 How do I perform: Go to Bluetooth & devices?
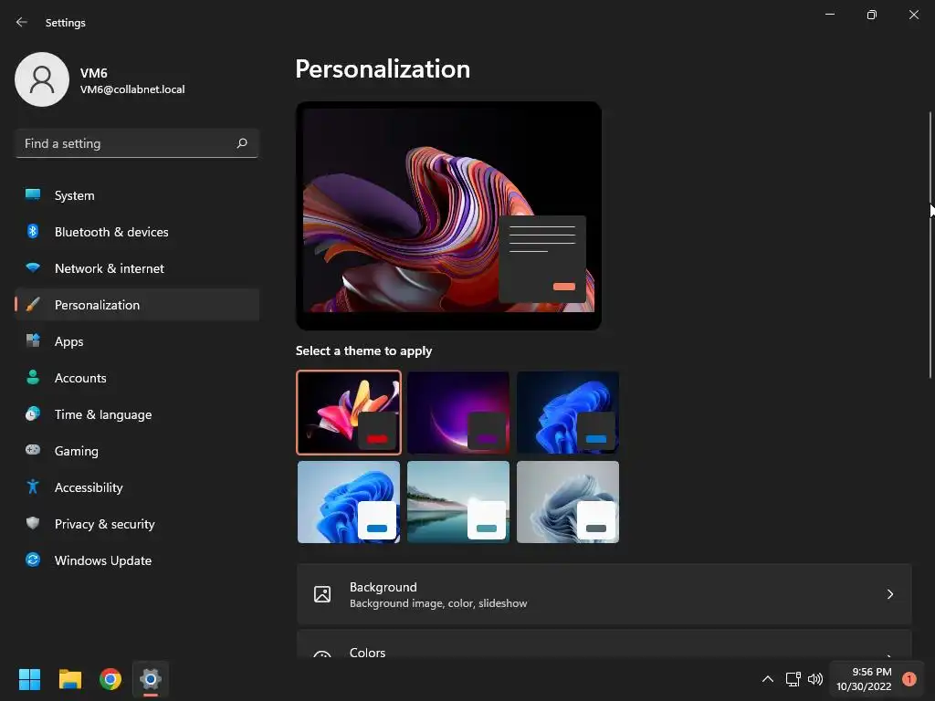pyautogui.click(x=137, y=232)
